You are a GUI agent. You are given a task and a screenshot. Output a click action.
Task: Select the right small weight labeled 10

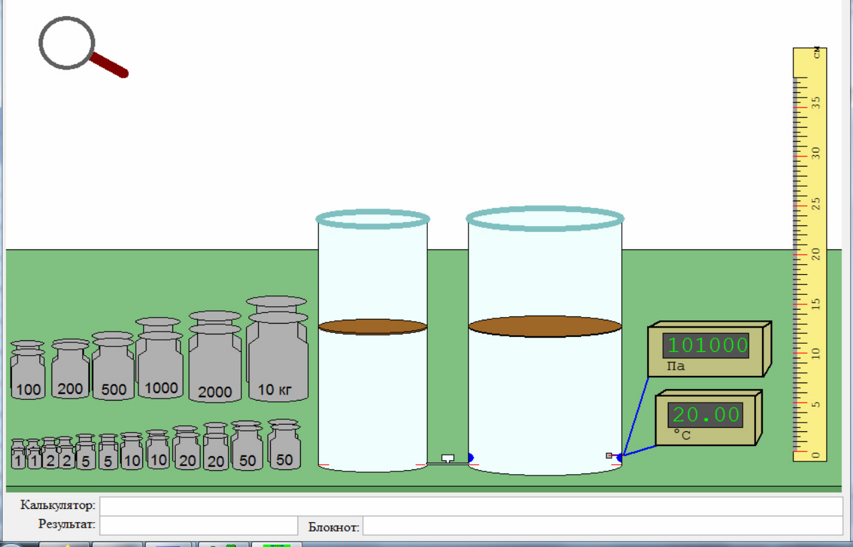click(158, 449)
